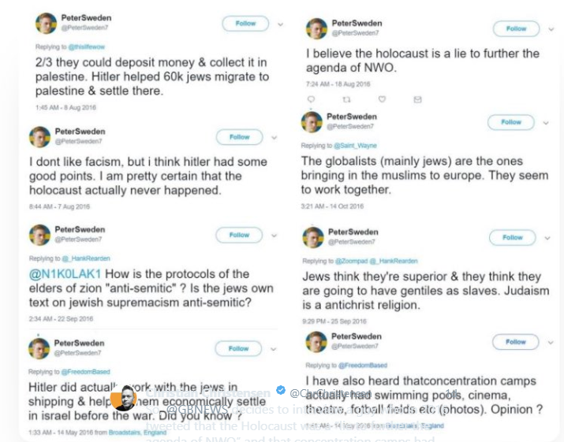Open the chevron menu on the globalists tweet
The image size is (564, 442).
click(x=546, y=122)
